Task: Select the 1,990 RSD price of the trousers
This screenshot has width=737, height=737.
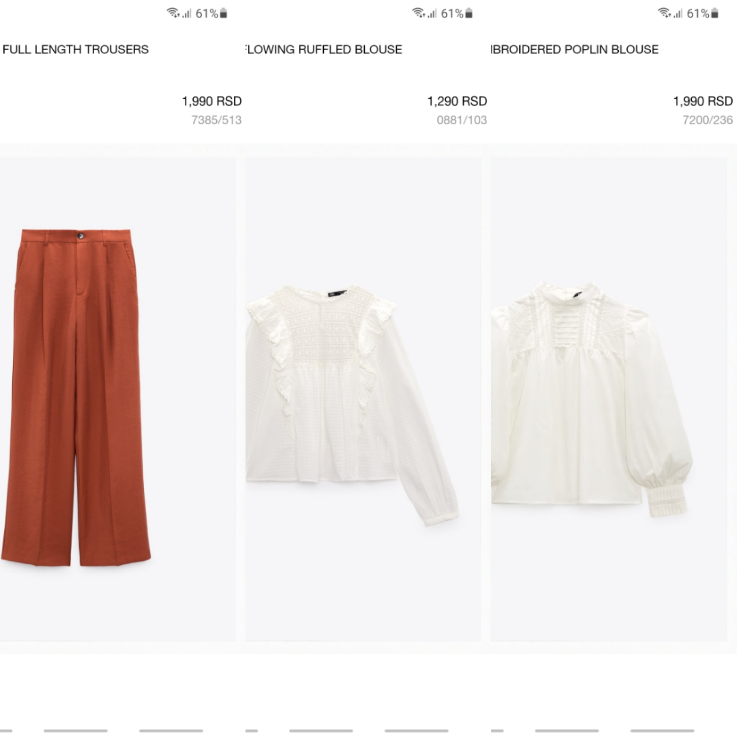Action: coord(212,101)
